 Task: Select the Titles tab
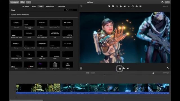pos(40,6)
